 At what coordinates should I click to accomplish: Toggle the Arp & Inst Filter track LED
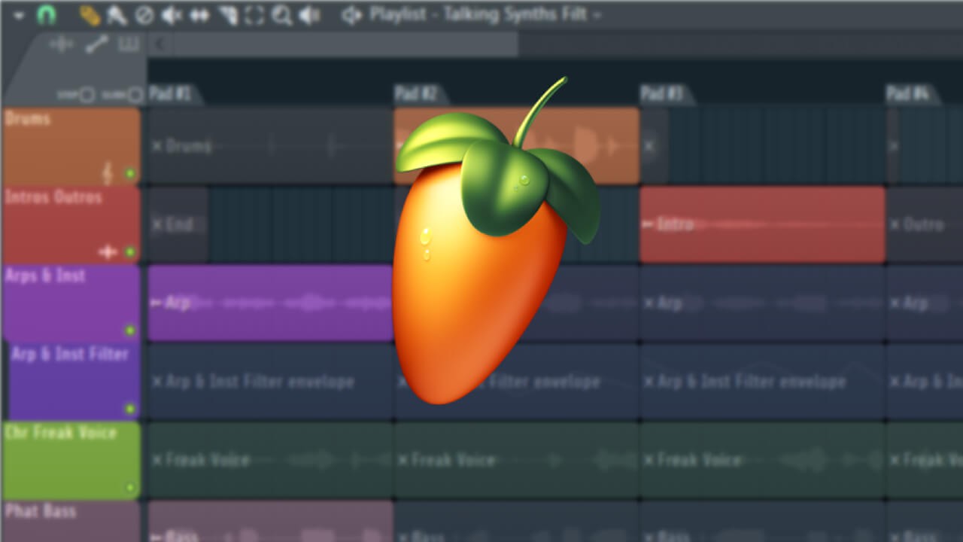[130, 409]
